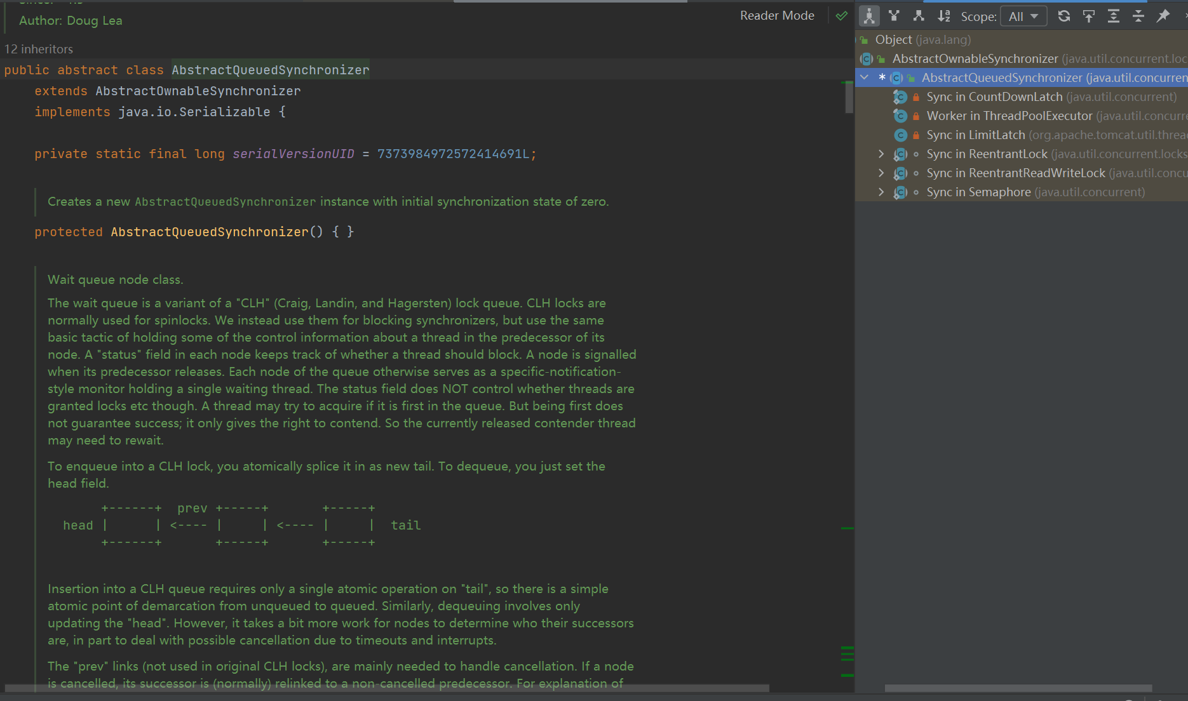
Task: Click the AbstractQueuedSynchronizer() constructor name
Action: coord(210,232)
